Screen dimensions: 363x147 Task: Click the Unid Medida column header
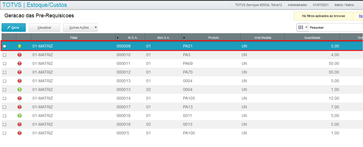tap(263, 38)
